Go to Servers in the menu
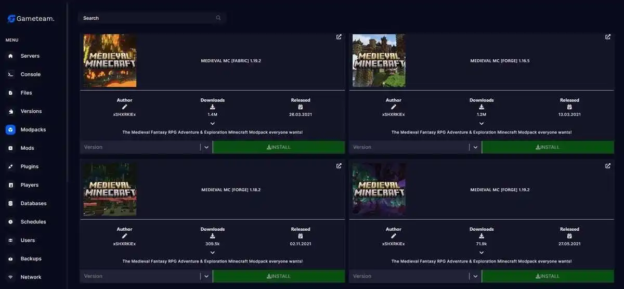This screenshot has height=289, width=624. (x=30, y=56)
